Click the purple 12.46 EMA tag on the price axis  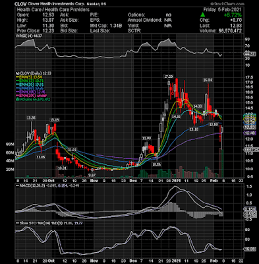tap(250, 133)
